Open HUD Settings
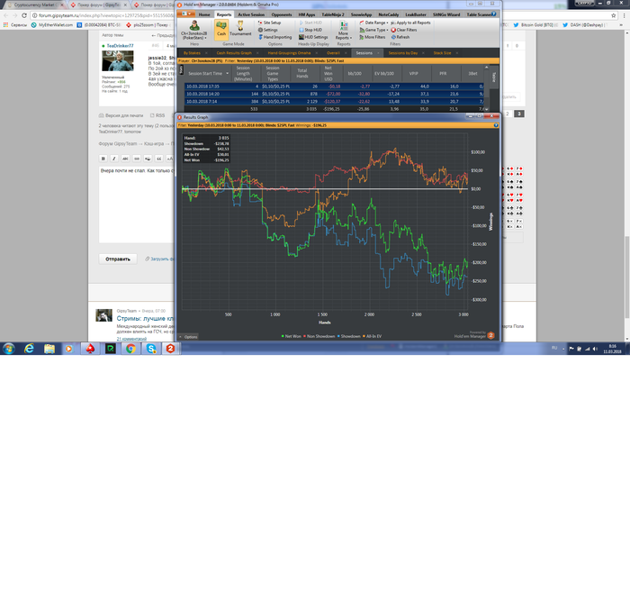630x601 pixels. [x=313, y=37]
